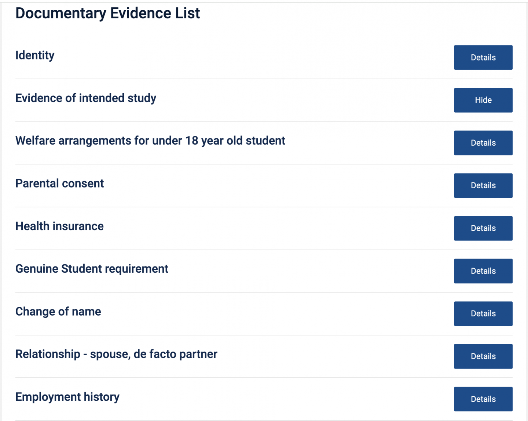528x421 pixels.
Task: Click the Identity heading text
Action: [x=35, y=55]
